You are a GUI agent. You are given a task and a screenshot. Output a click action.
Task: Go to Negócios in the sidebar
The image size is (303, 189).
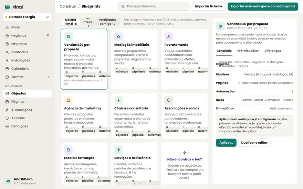(27, 36)
